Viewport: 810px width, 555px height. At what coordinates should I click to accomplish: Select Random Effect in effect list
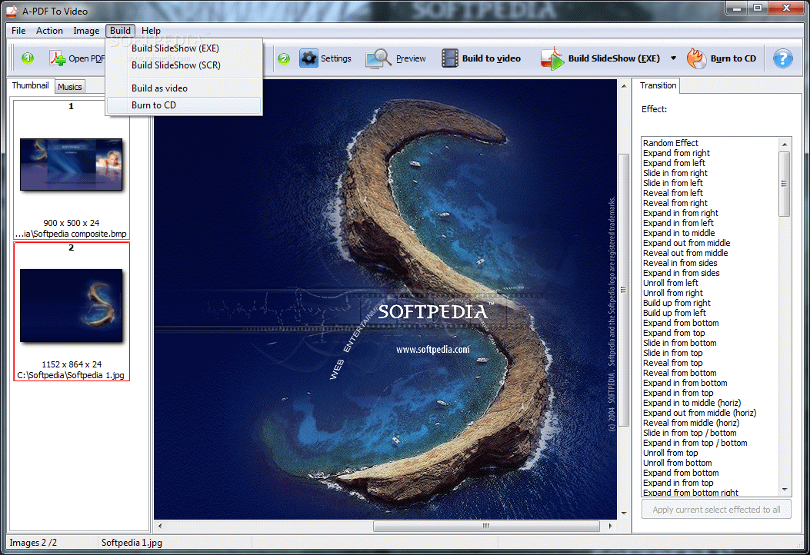[x=671, y=143]
